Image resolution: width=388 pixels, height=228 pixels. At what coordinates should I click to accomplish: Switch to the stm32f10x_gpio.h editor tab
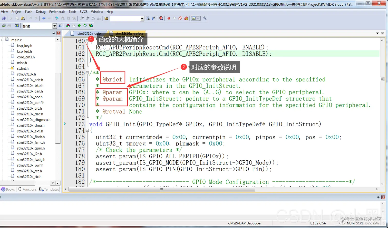click(87, 33)
